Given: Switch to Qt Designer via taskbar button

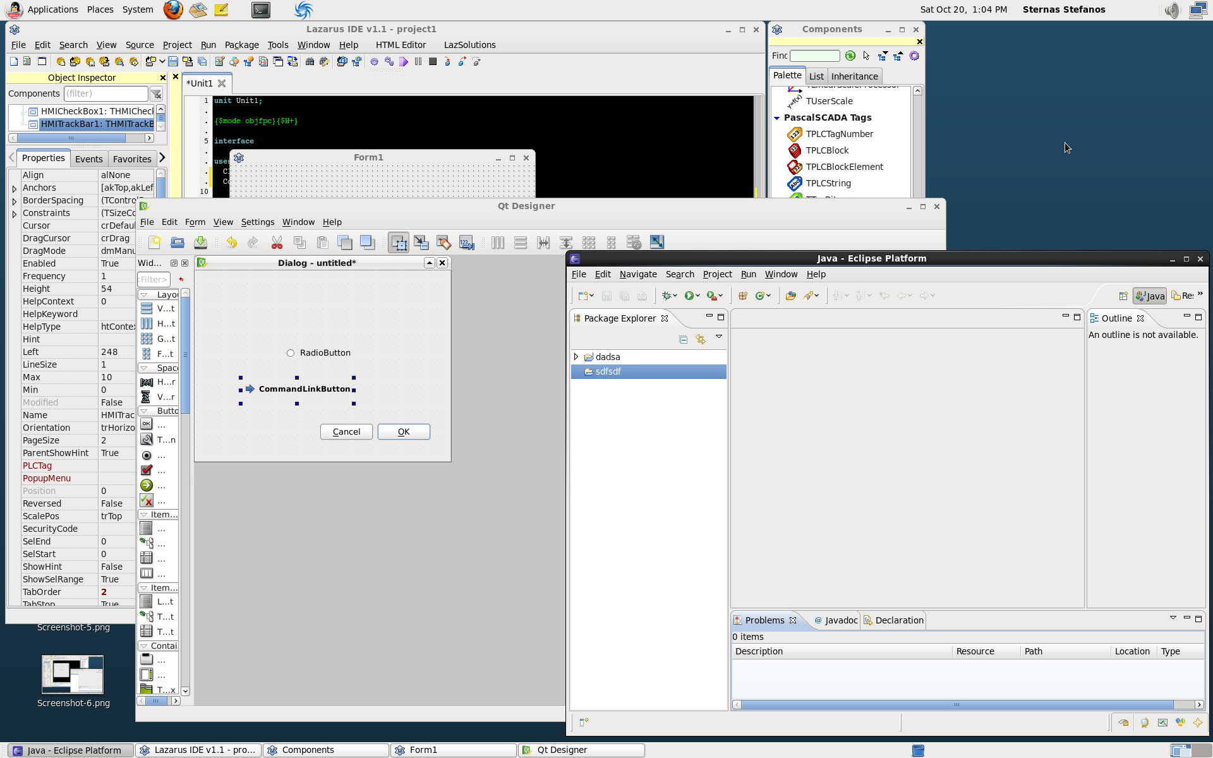Looking at the screenshot, I should pyautogui.click(x=581, y=750).
